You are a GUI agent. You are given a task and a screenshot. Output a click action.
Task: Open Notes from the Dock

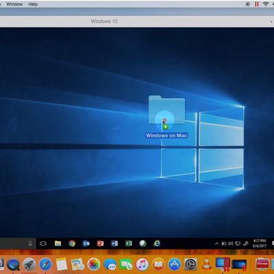point(62,264)
